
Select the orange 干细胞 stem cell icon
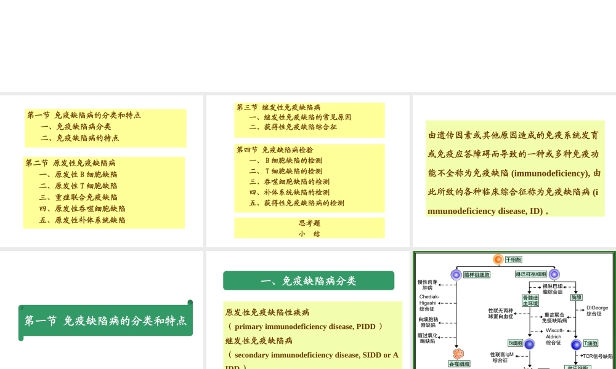tap(498, 259)
